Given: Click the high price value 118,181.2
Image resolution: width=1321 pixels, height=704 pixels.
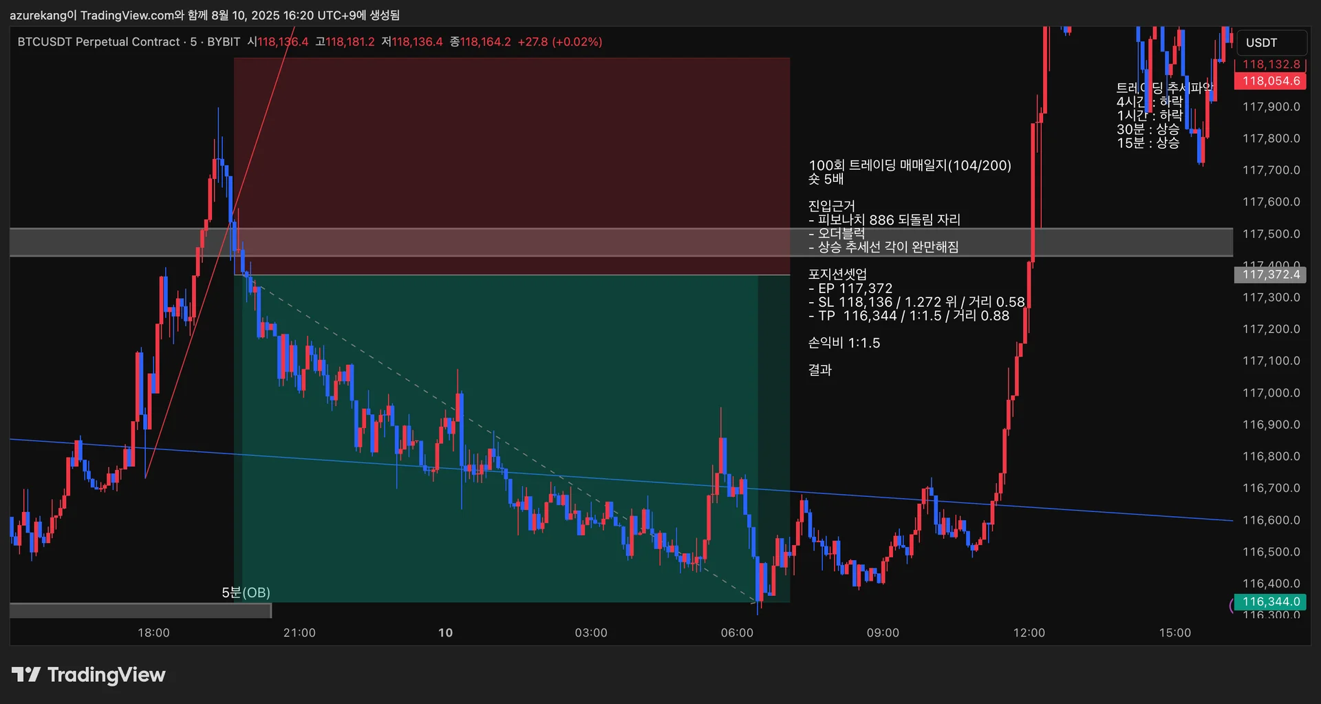Looking at the screenshot, I should point(350,42).
